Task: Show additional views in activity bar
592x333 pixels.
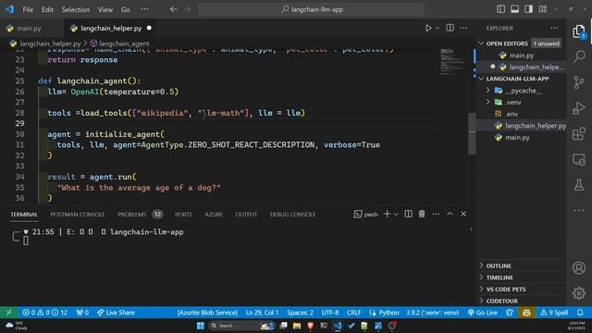Action: [579, 210]
